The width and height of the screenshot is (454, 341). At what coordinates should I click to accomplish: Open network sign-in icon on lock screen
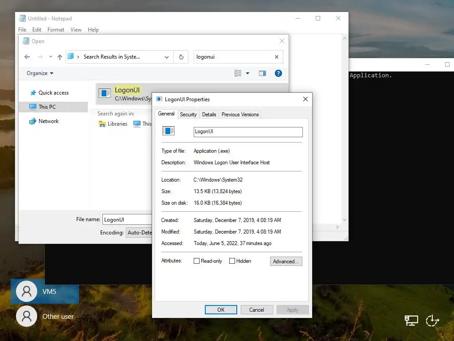click(x=411, y=321)
